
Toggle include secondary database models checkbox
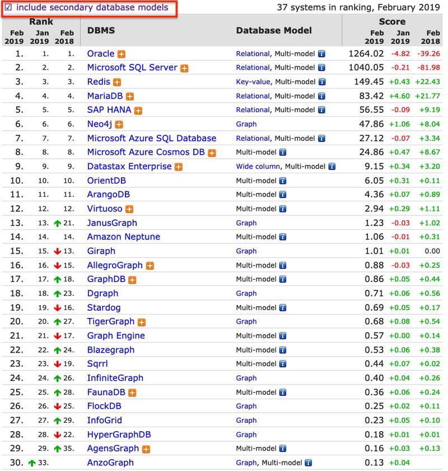[8, 7]
